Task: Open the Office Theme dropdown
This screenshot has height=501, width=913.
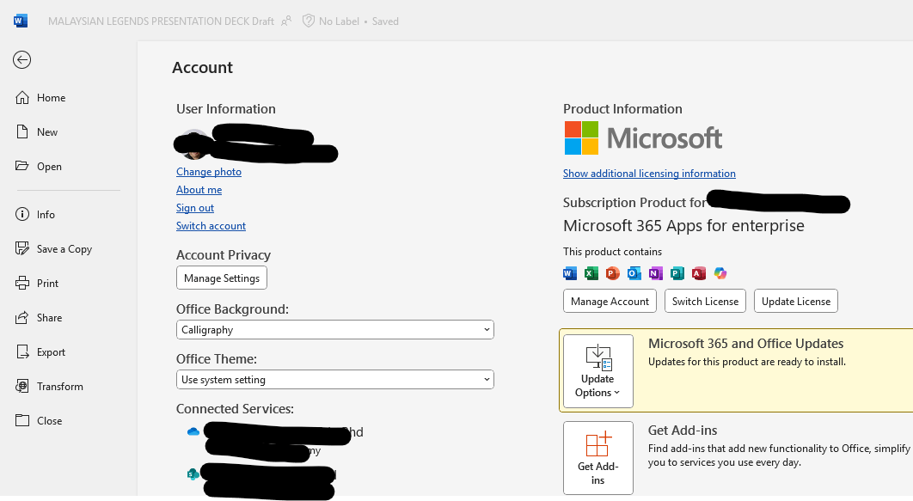Action: point(334,379)
